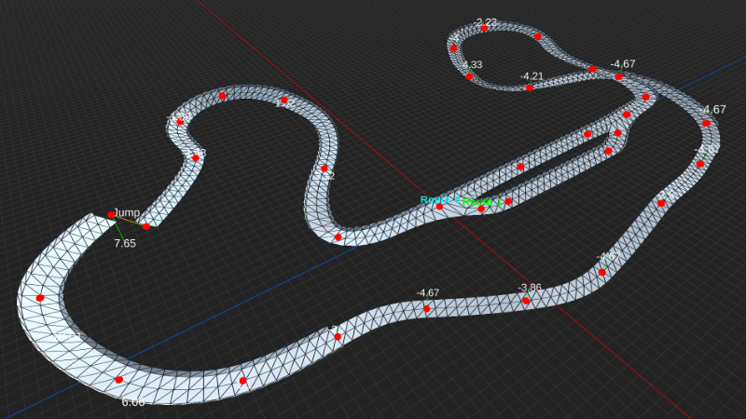Select the red point directly below Route 1
The width and height of the screenshot is (746, 419).
coord(481,209)
